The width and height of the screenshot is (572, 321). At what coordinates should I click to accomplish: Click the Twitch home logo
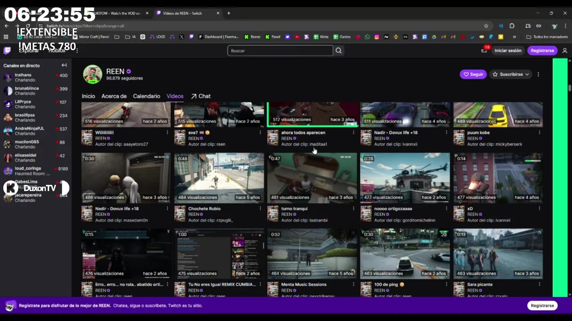7,50
